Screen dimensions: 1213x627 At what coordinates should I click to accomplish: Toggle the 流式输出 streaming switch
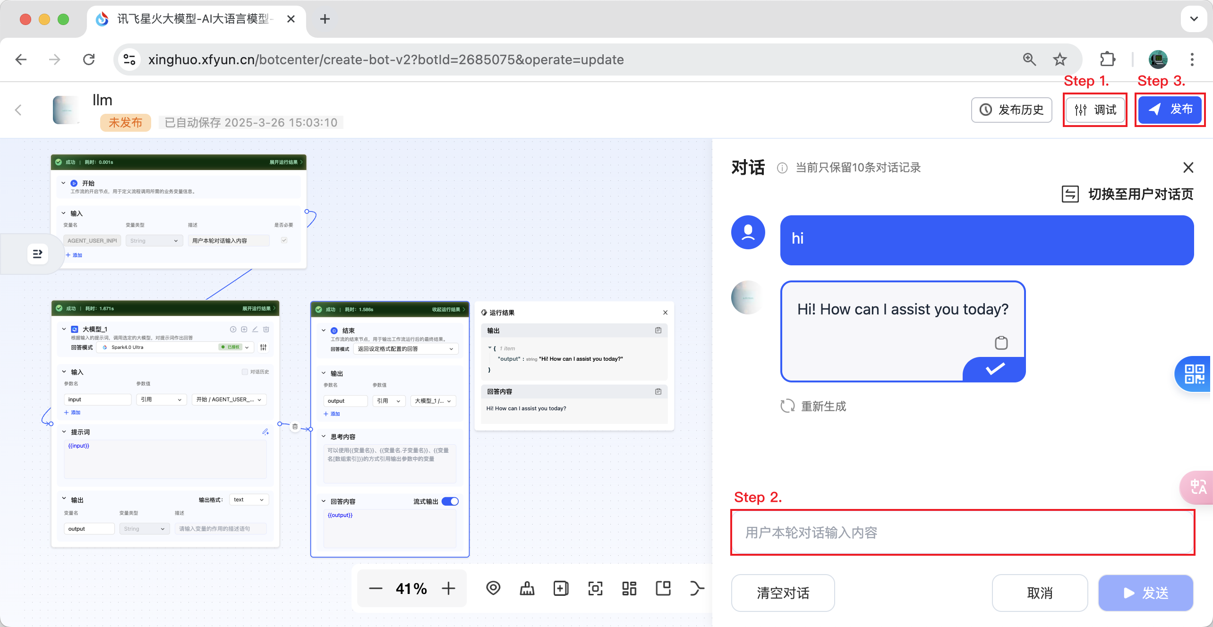pyautogui.click(x=450, y=501)
